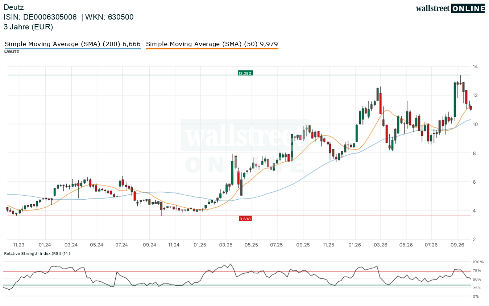
Task: Toggle the SMA (200) legend entry
Action: pyautogui.click(x=72, y=44)
